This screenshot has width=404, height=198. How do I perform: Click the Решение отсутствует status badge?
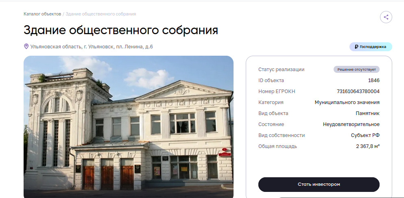coord(356,70)
